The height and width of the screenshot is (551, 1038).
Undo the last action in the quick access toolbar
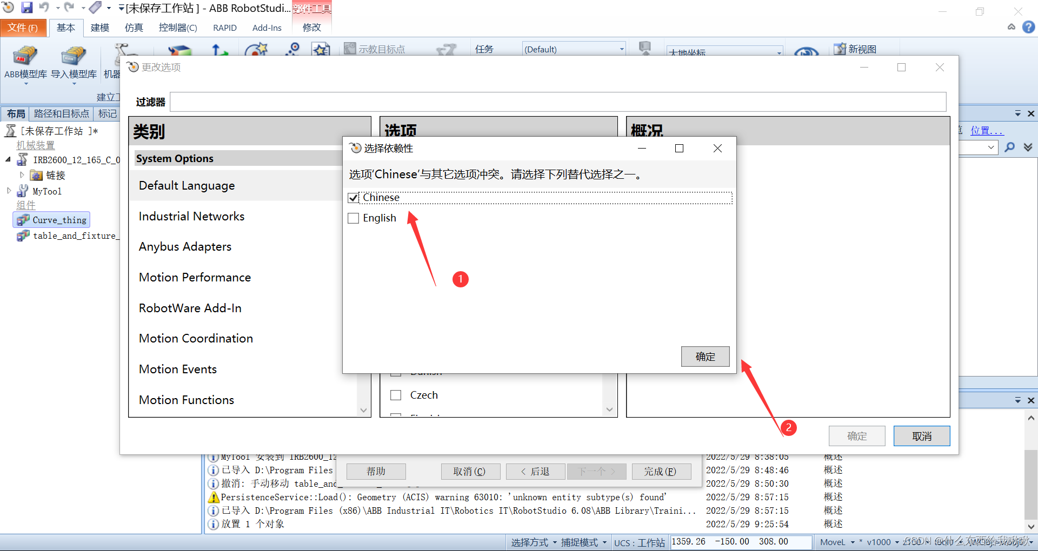pos(44,8)
